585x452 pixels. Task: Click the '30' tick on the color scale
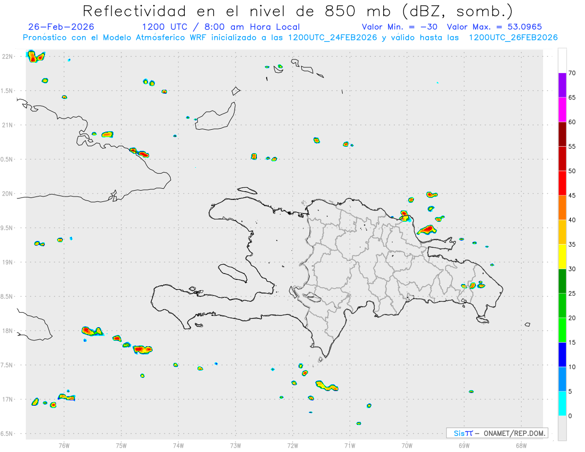(572, 269)
